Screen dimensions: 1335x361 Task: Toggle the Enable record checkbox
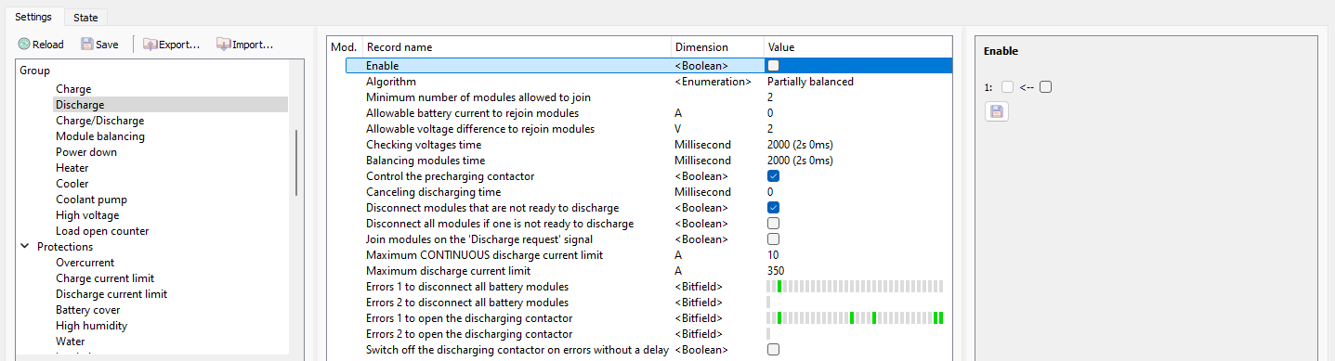coord(773,66)
